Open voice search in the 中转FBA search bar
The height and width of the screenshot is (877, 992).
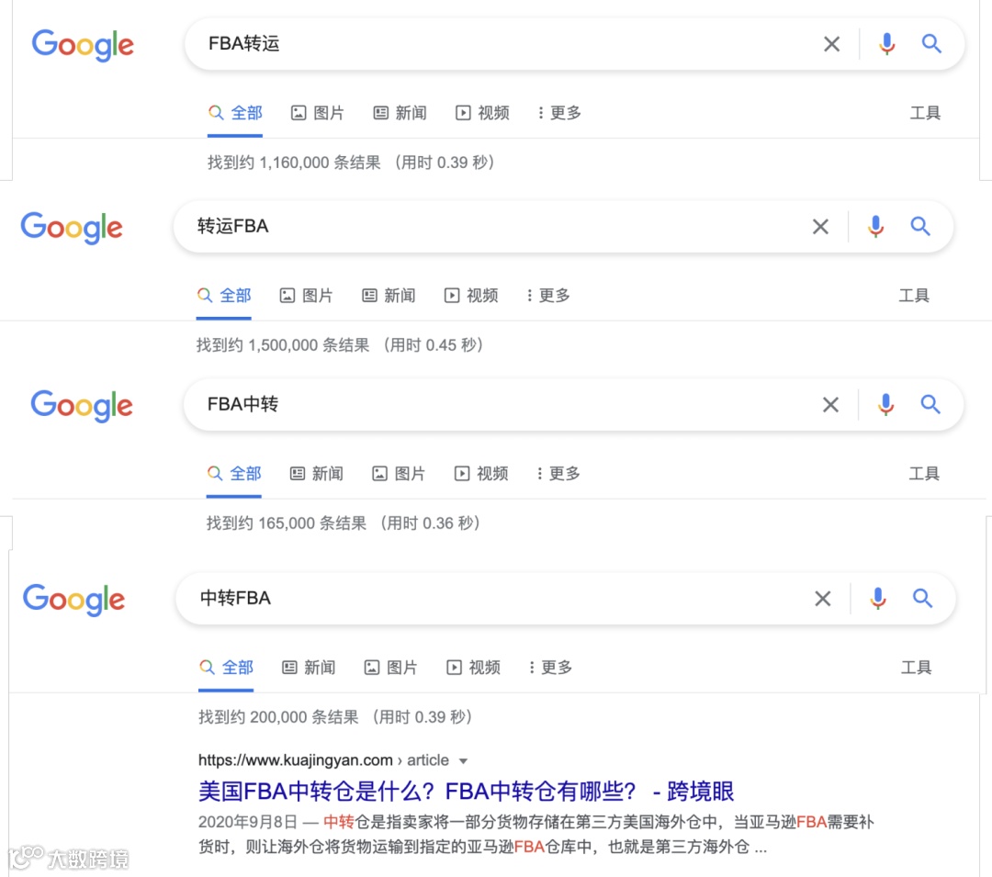877,598
